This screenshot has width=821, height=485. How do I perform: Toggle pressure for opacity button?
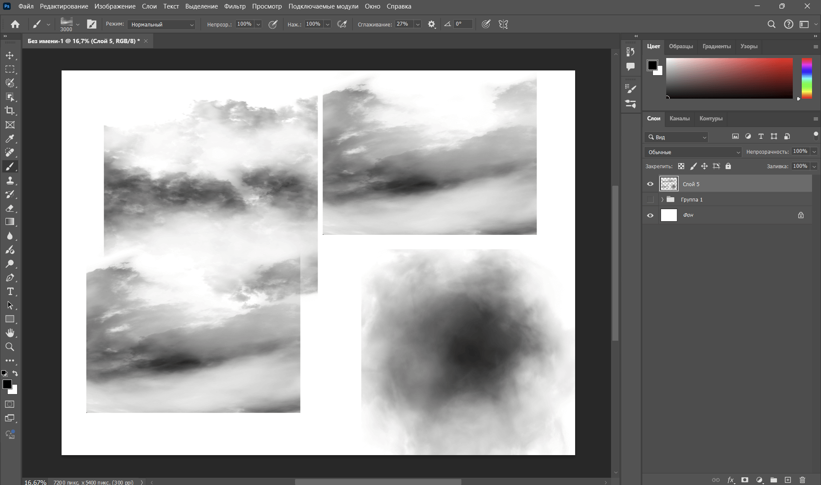273,24
